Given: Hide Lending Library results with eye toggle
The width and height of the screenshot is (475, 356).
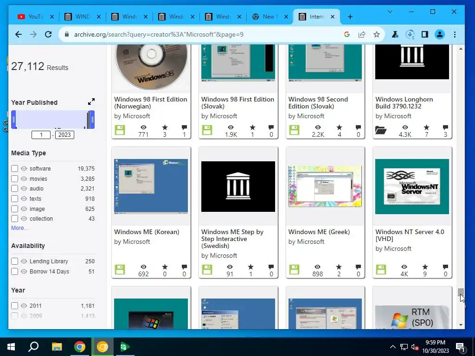Looking at the screenshot, I should pos(24,261).
